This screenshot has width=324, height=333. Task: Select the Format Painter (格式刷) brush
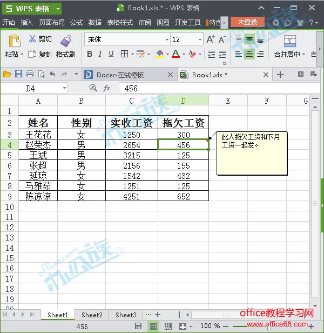[x=66, y=41]
